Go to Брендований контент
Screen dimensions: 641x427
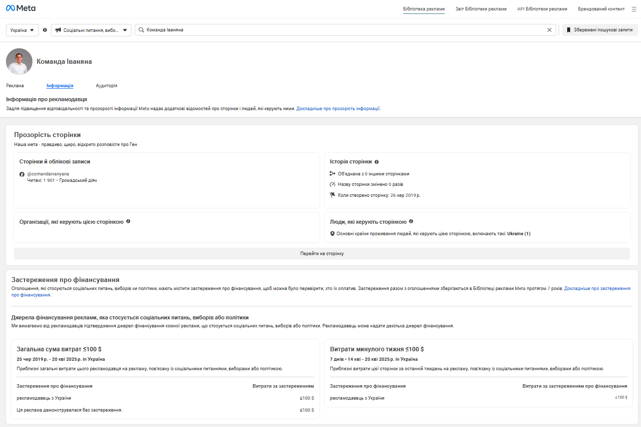pos(601,9)
